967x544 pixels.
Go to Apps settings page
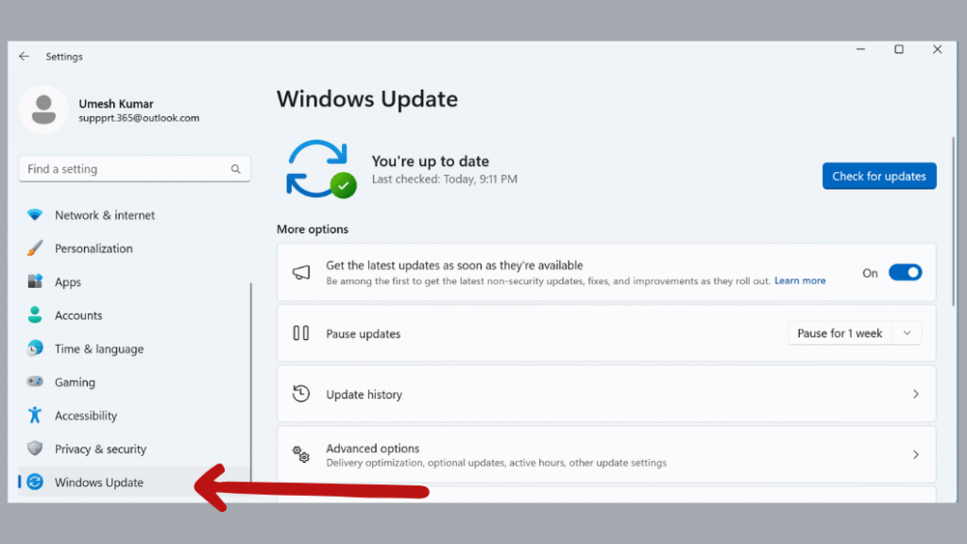click(x=133, y=281)
